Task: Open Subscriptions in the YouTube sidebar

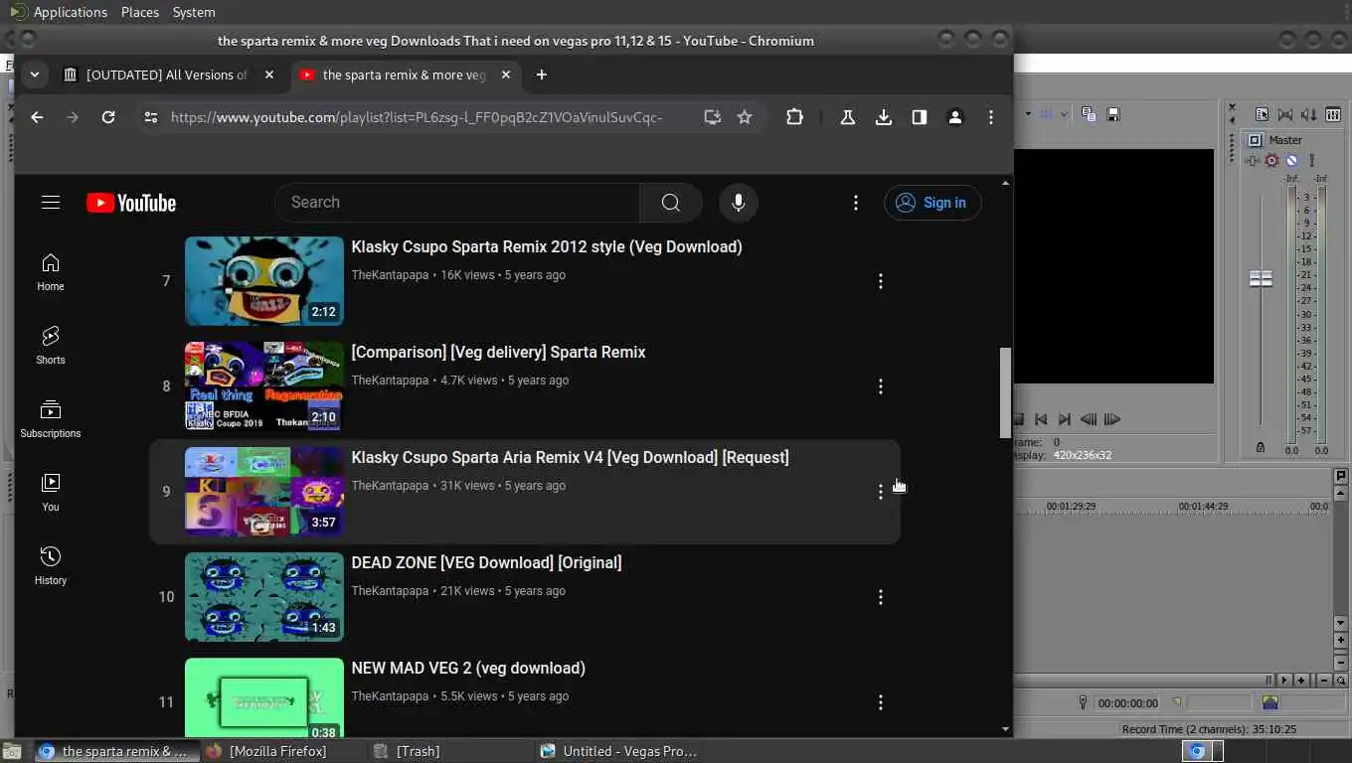Action: pos(51,419)
